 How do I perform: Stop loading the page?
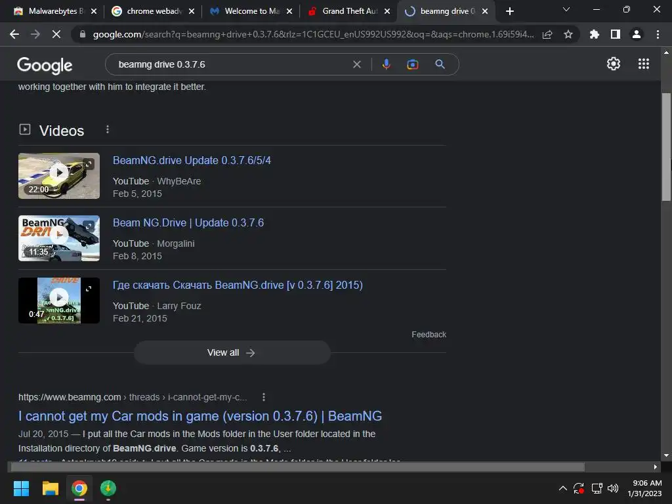click(x=56, y=34)
